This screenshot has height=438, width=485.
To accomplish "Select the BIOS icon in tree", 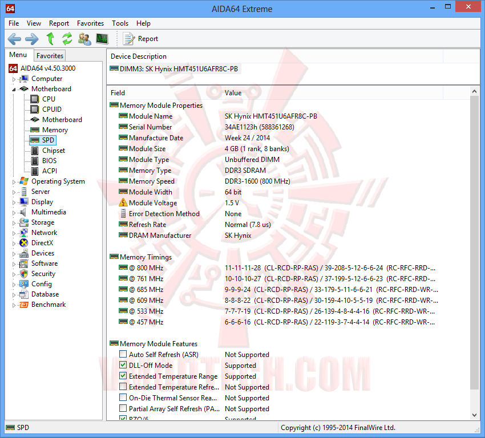I will pyautogui.click(x=35, y=161).
